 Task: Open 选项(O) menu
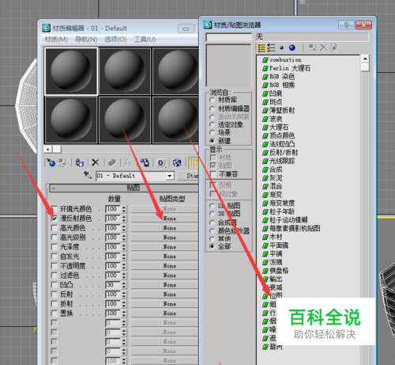(115, 40)
